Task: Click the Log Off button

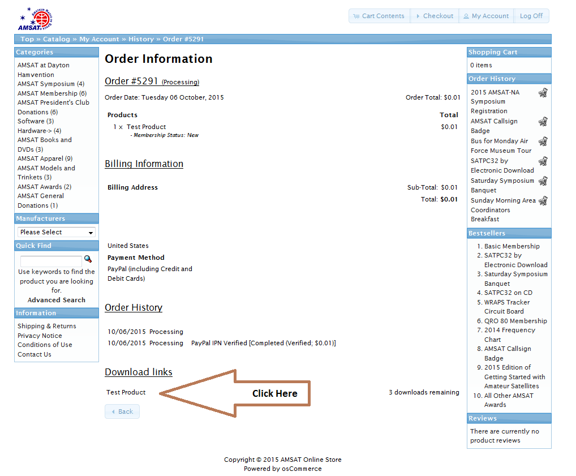Action: pos(531,16)
